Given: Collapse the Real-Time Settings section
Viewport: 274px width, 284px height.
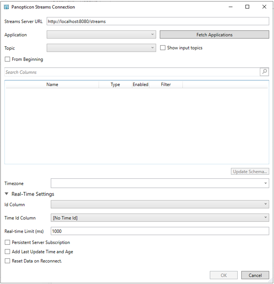Looking at the screenshot, I should [7, 194].
